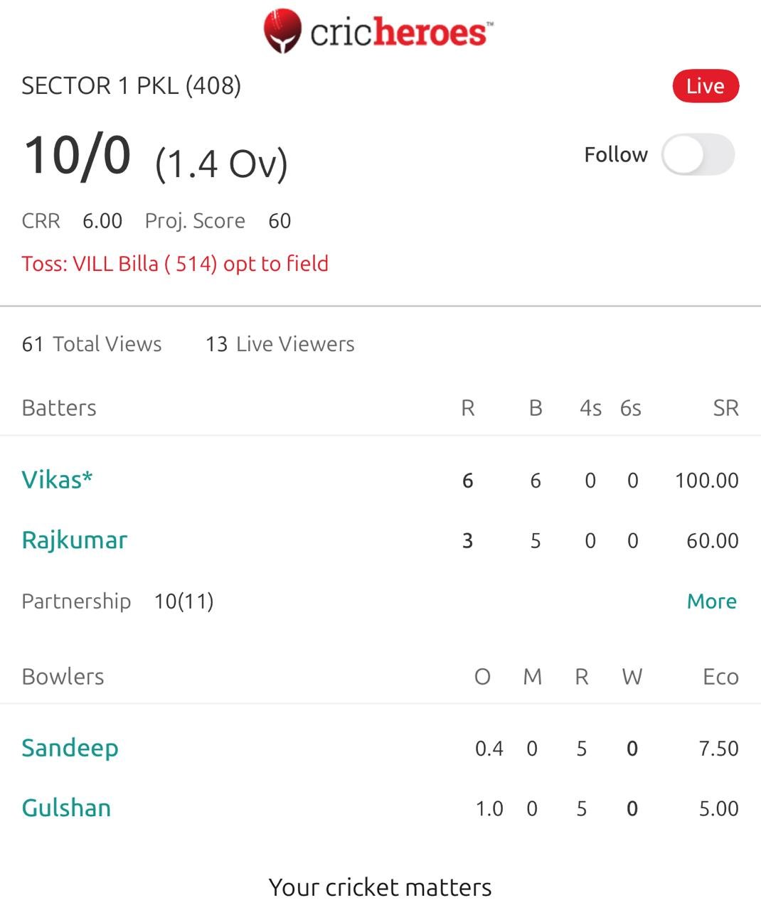Click the 61 Total Views count
The image size is (761, 910).
pyautogui.click(x=92, y=344)
